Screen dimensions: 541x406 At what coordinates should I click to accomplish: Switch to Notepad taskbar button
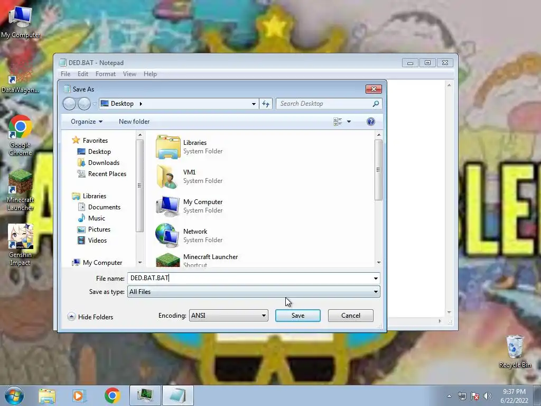point(178,395)
